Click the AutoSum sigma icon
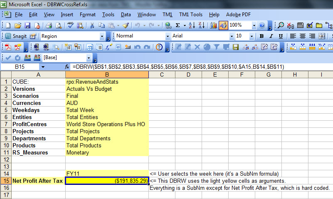The width and height of the screenshot is (333, 199). click(x=178, y=25)
